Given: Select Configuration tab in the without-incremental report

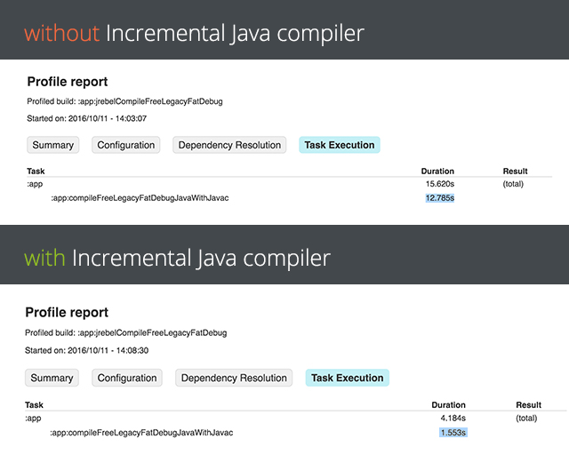Looking at the screenshot, I should pos(126,145).
